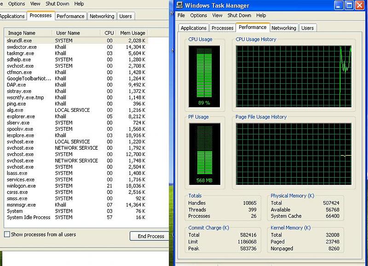Open the File menu in Task Manager
This screenshot has height=266, width=368.
(181, 16)
